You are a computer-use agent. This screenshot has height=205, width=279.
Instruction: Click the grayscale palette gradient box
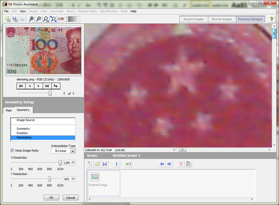(x=74, y=19)
